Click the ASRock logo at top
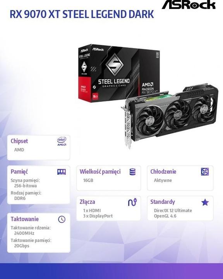This screenshot has height=279, width=223. [189, 4]
